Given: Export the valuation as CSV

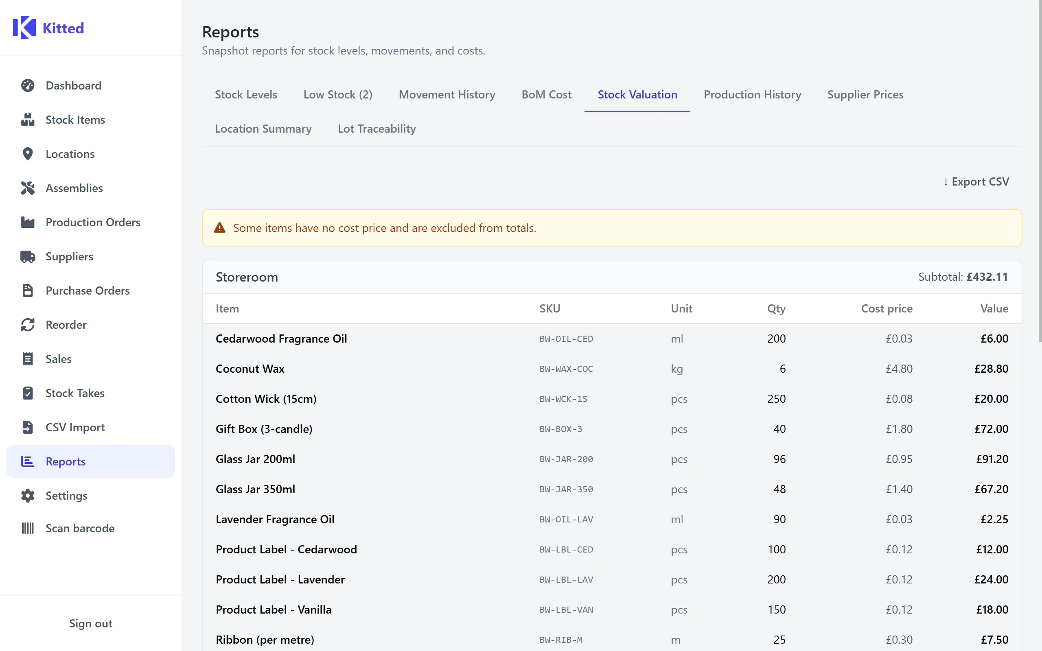Looking at the screenshot, I should click(x=976, y=181).
